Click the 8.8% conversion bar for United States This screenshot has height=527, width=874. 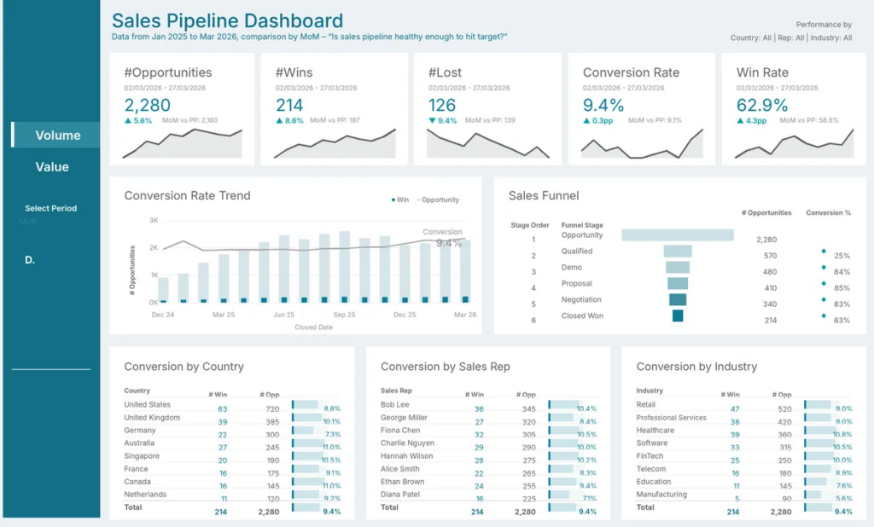point(306,405)
